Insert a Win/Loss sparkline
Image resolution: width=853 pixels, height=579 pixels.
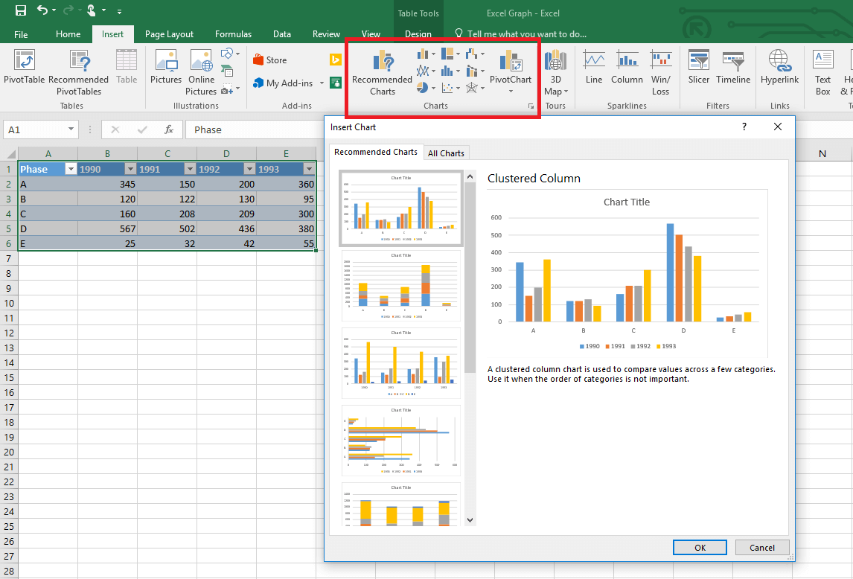tap(660, 73)
